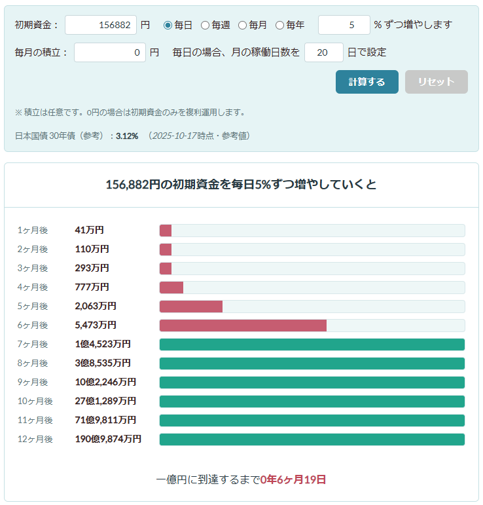
Task: Select the 毎日 radio button
Action: point(168,25)
